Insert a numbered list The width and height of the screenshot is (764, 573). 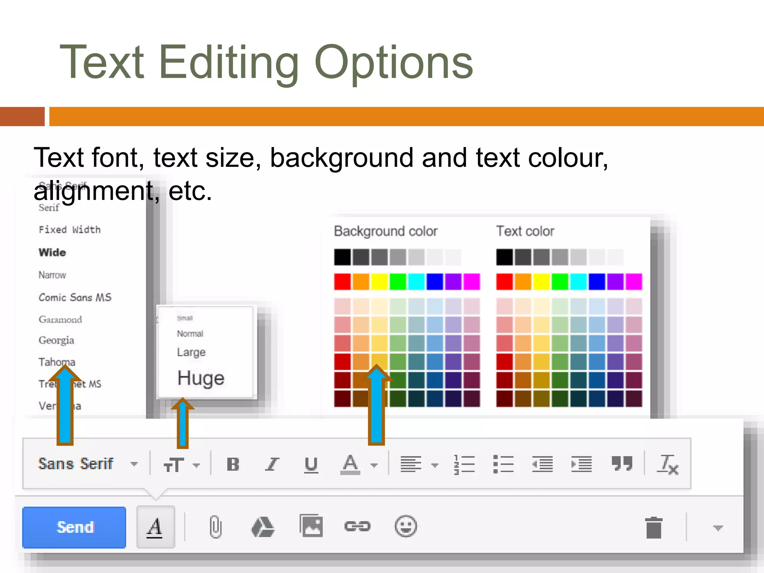click(464, 464)
